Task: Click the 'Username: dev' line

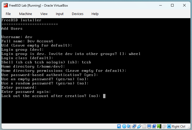Action: point(17,37)
